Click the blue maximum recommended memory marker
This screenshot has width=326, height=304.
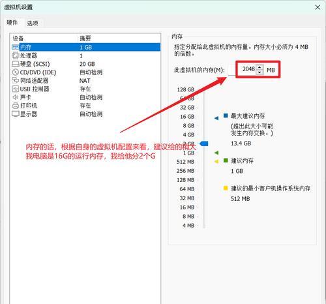click(x=216, y=118)
